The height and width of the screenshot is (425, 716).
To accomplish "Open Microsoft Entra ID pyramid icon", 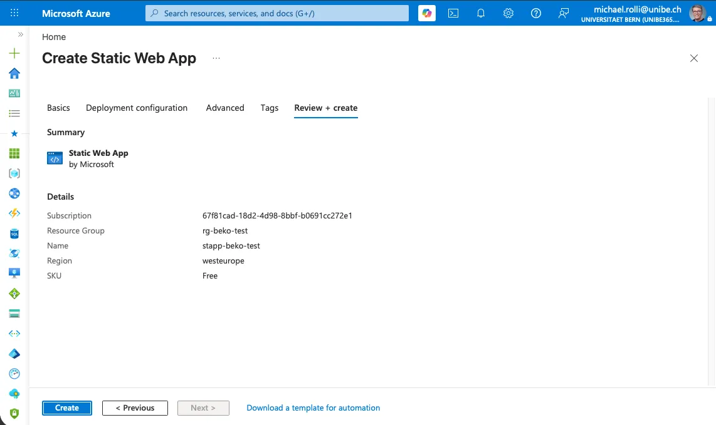I will [14, 354].
